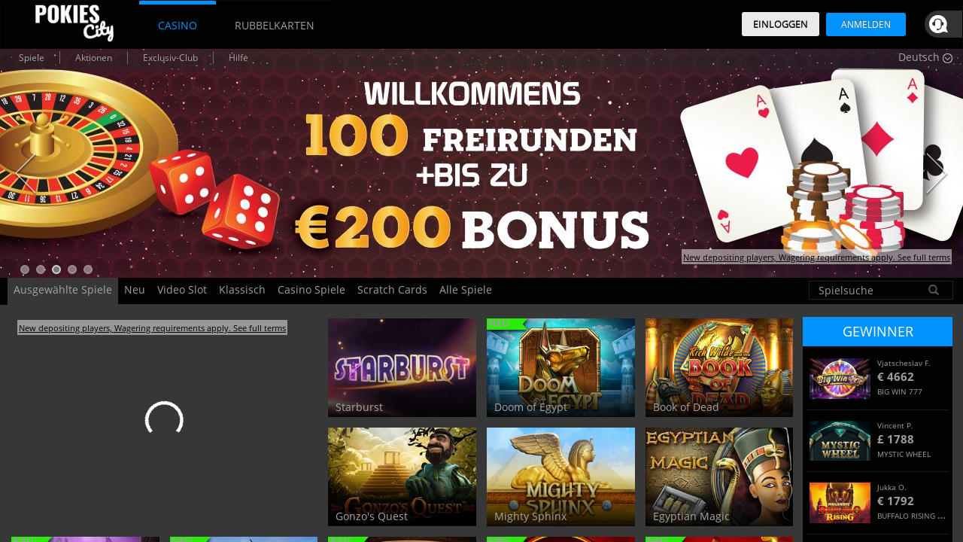963x542 pixels.
Task: Focus the Spielsuche search field
Action: [881, 291]
